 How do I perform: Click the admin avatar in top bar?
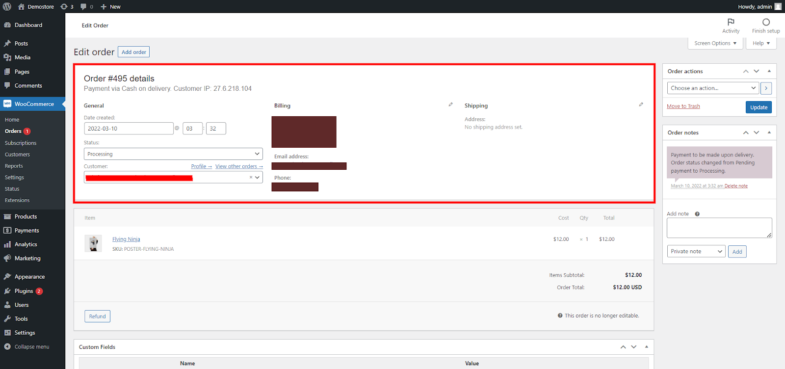tap(778, 6)
